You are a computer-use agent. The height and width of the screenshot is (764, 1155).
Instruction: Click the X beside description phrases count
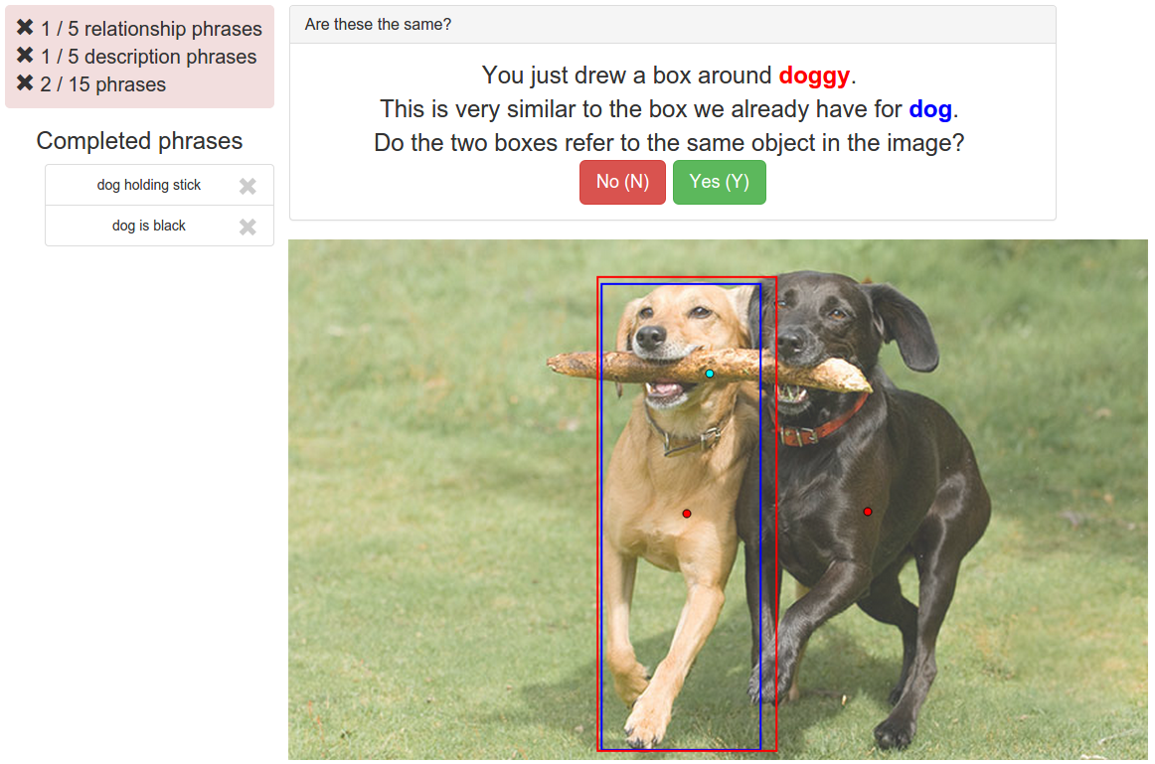tap(25, 56)
